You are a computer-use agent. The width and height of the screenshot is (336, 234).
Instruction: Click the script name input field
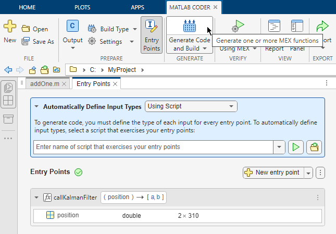pos(154,147)
